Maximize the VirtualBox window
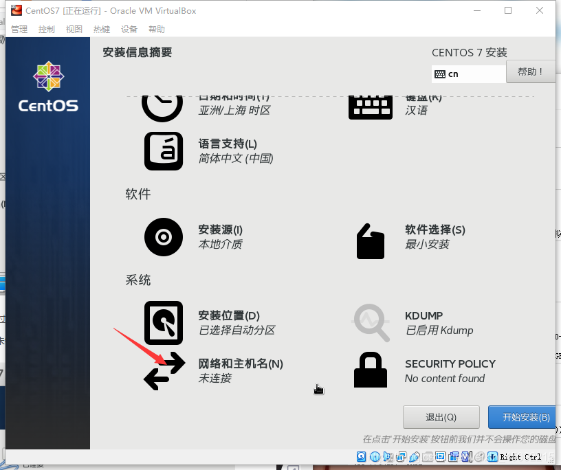The image size is (561, 470). click(508, 10)
